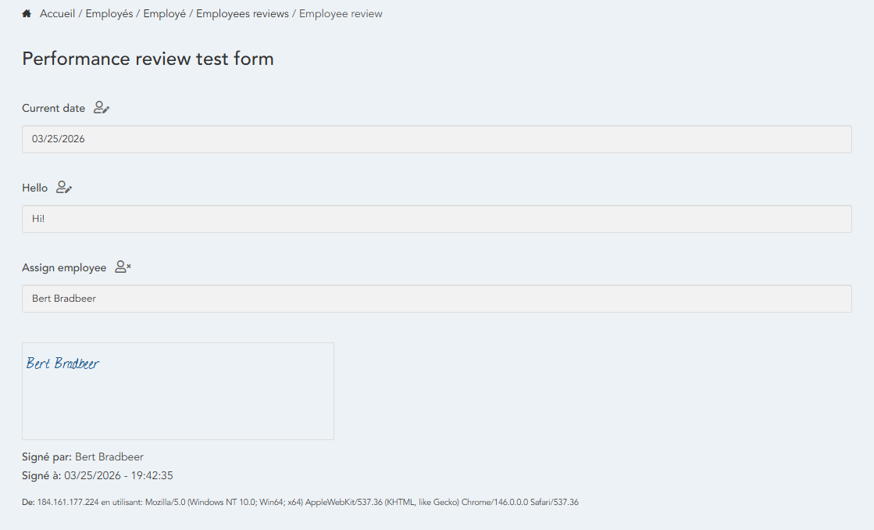Go to the Accueil breadcrumb link

coord(59,14)
